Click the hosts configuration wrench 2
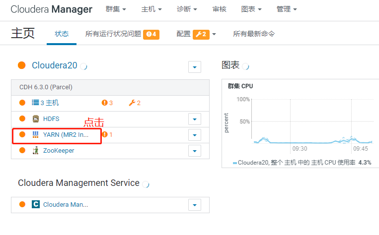Image resolution: width=379 pixels, height=235 pixels. click(x=135, y=103)
